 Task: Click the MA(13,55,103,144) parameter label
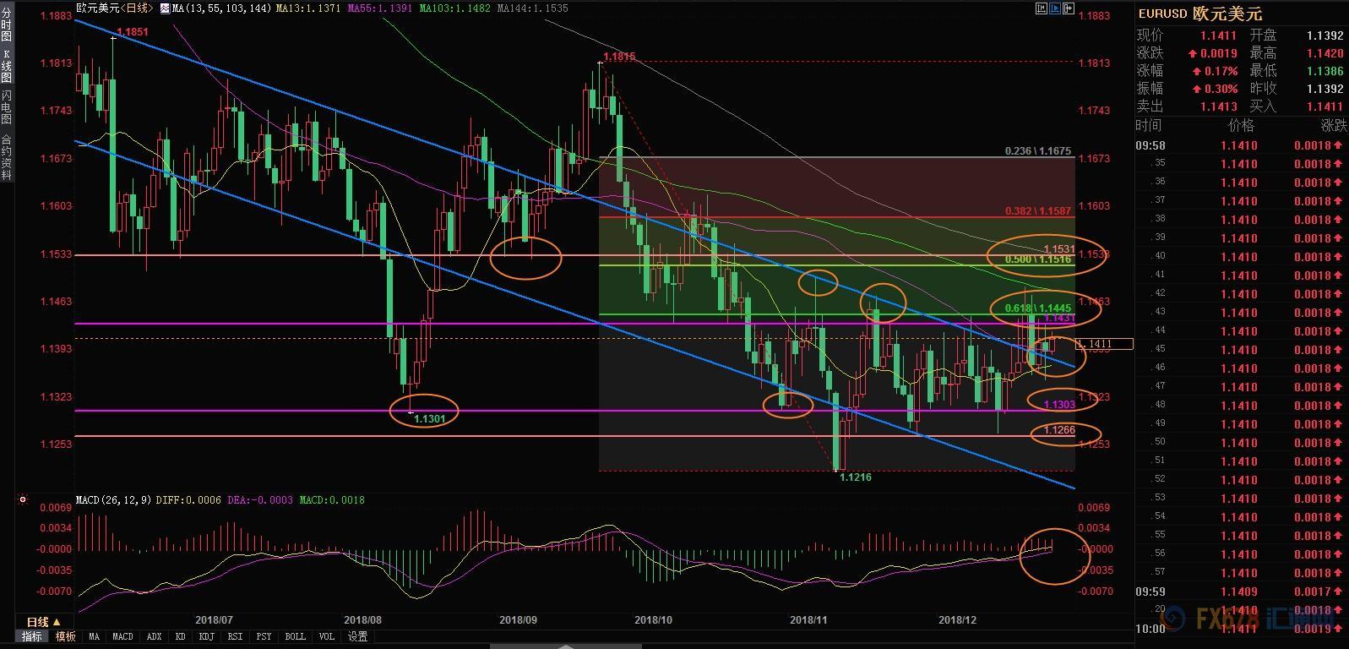point(222,8)
